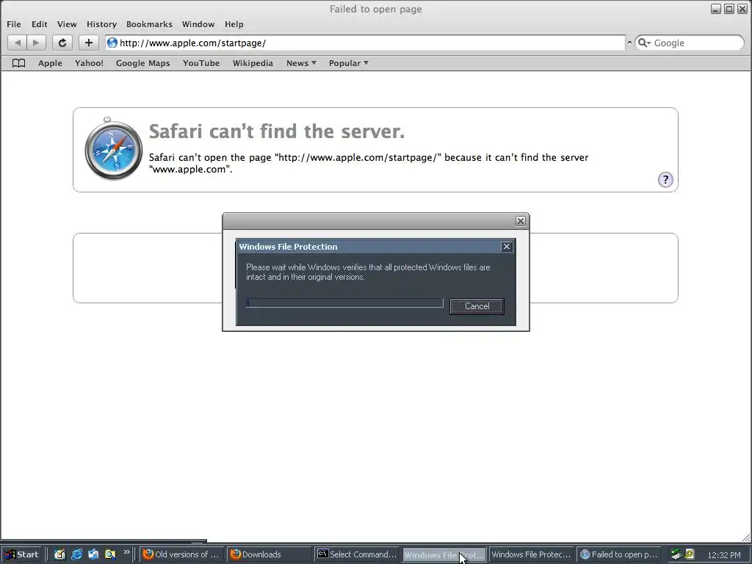
Task: Click the 'Windows File Protection' dialog title text
Action: (288, 247)
